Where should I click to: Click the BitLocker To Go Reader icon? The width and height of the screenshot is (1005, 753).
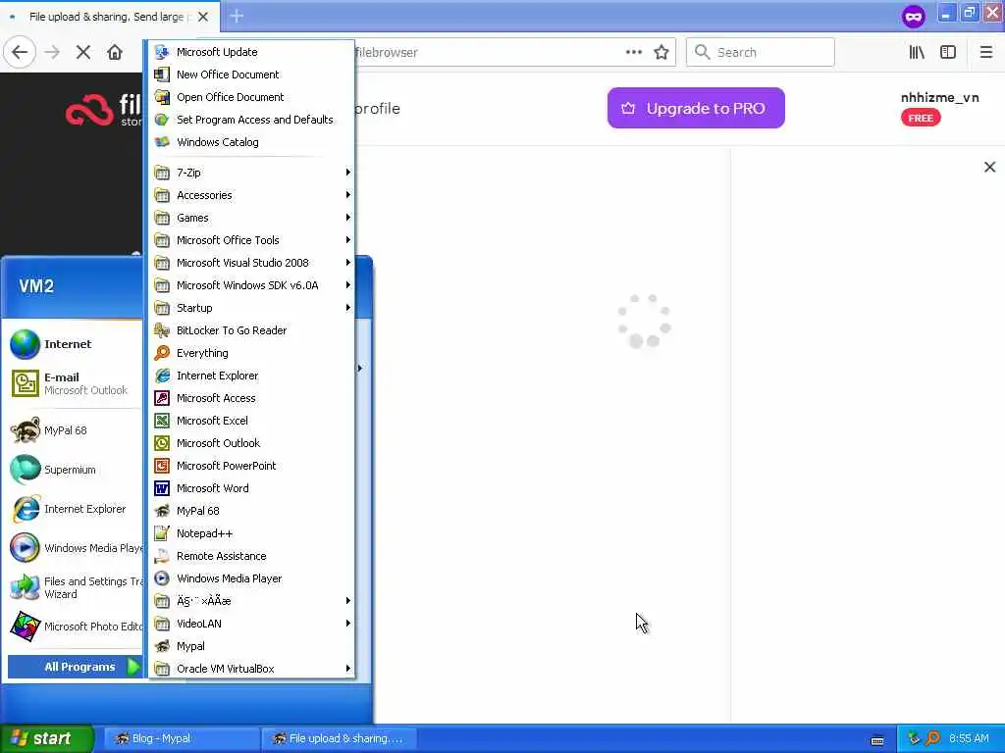162,330
